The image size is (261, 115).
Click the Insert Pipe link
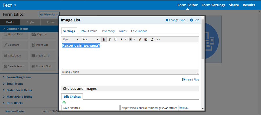click(x=191, y=79)
